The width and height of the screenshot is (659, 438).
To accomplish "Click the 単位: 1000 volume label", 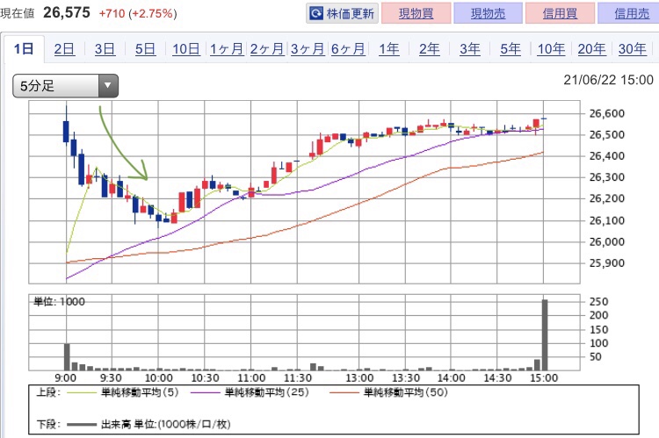I will point(59,302).
